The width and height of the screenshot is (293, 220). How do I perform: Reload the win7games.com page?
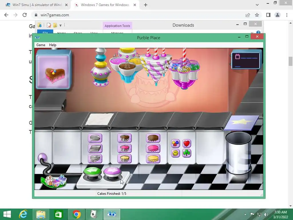point(25,15)
